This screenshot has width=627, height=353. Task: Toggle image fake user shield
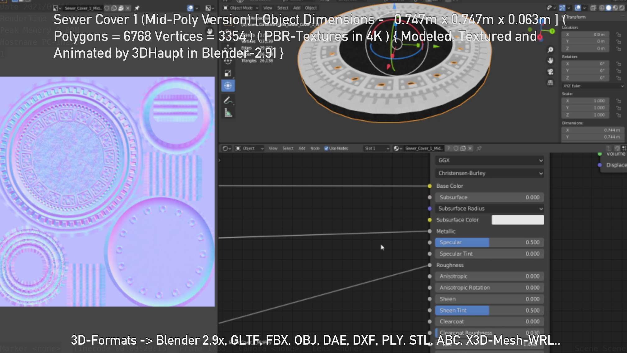point(107,8)
